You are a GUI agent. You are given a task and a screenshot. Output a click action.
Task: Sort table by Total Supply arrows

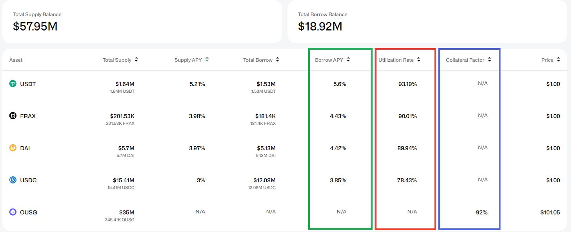(136, 60)
